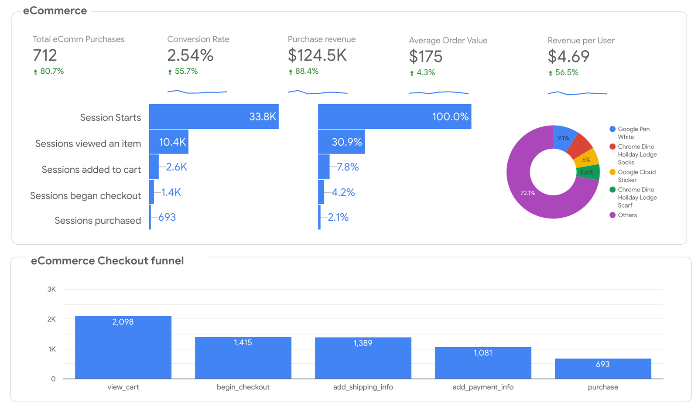Select the view_cart bar showing 2,098
This screenshot has height=410, width=698.
tap(123, 347)
